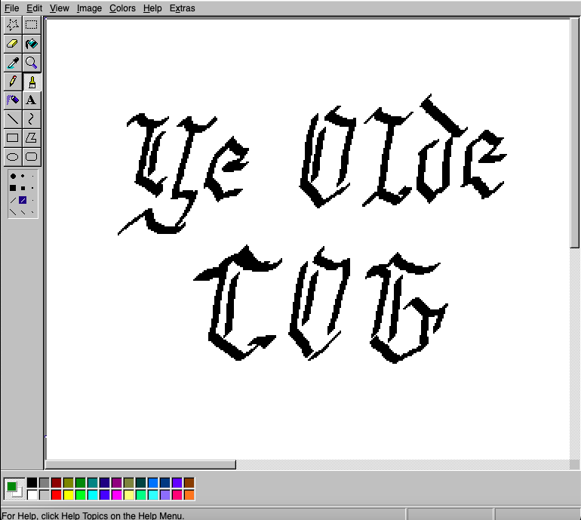Pick the Ellipse tool

(13, 157)
